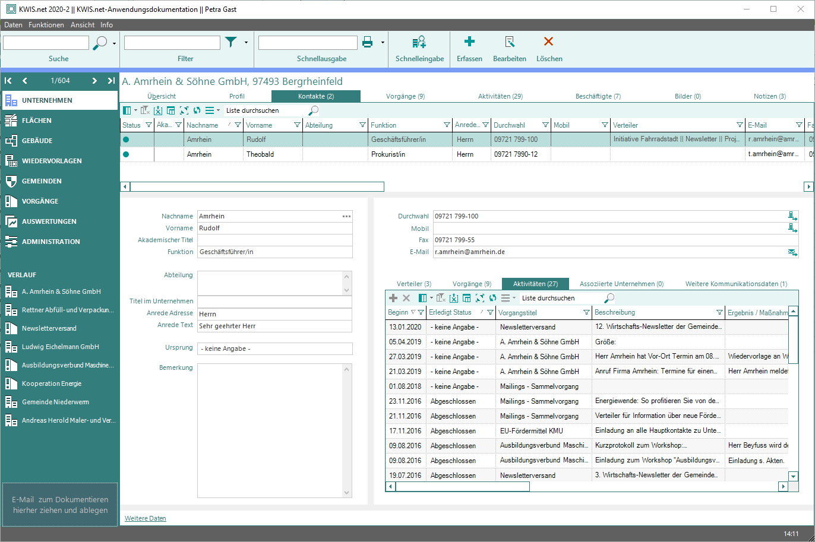Open column chooser dropdown arrow in contacts toolbar

135,110
